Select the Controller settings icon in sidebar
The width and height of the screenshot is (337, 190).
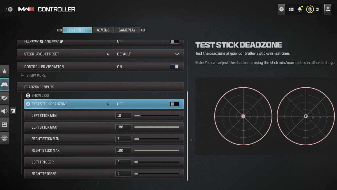4,84
